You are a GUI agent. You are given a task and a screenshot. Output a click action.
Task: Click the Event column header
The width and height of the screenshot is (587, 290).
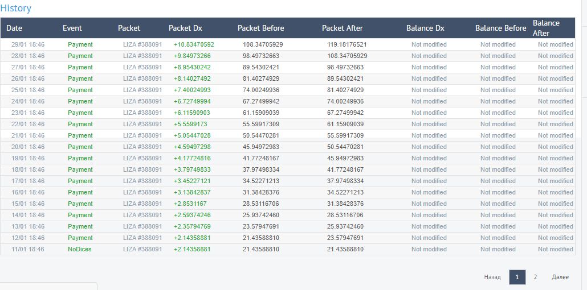[x=72, y=28]
